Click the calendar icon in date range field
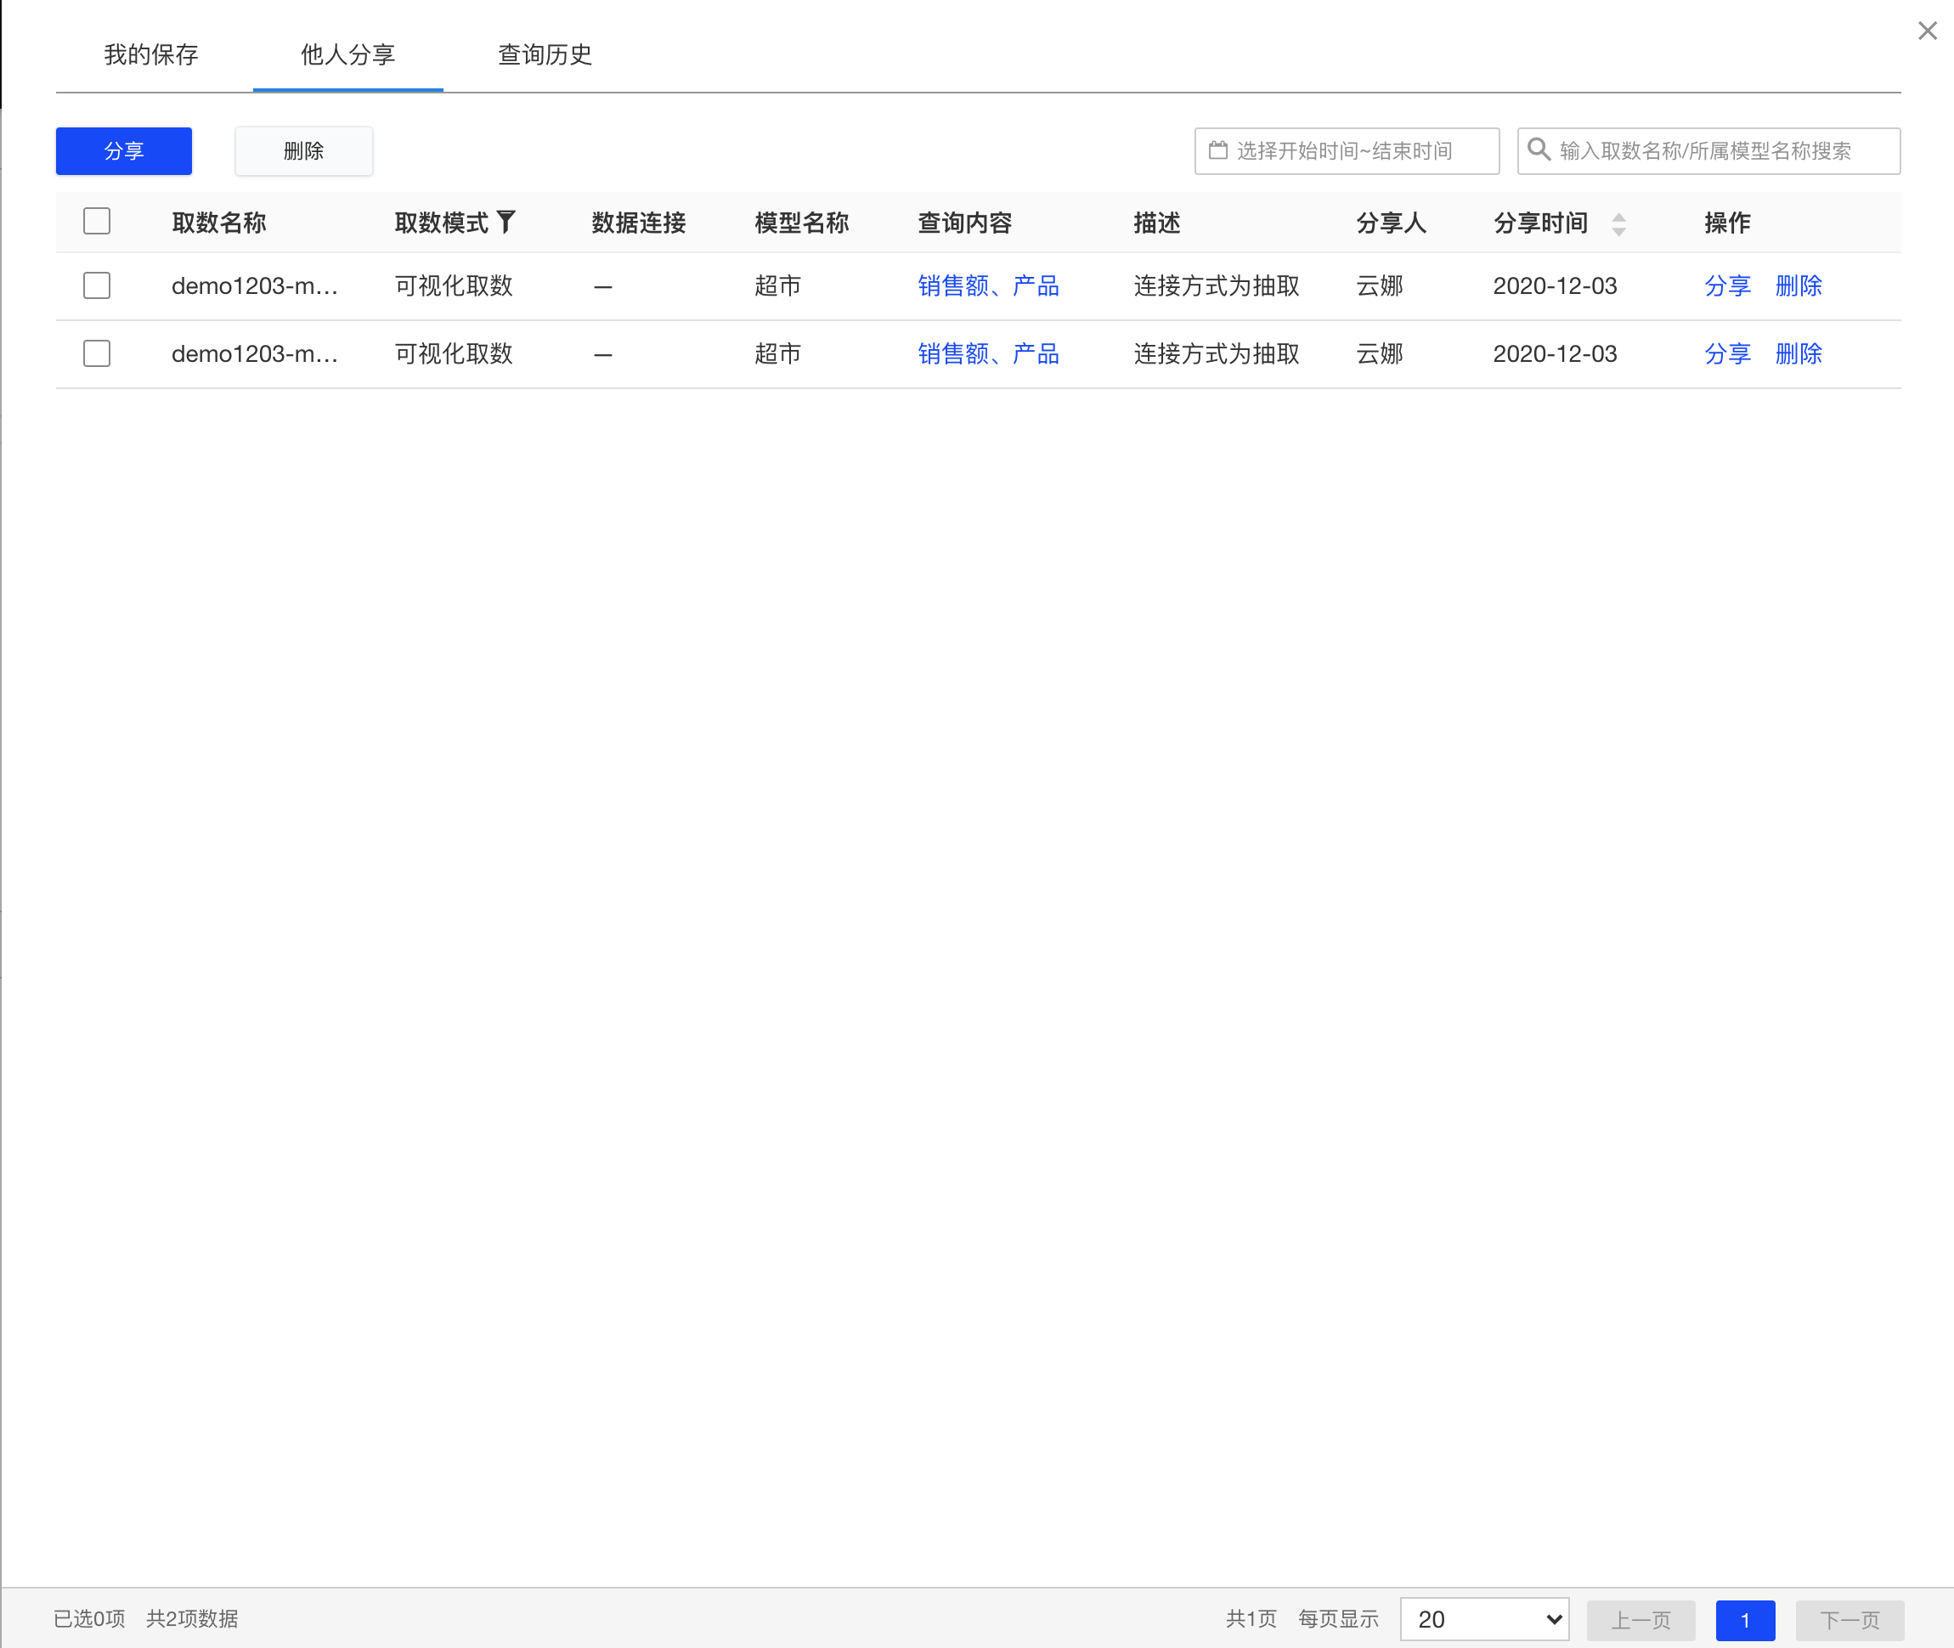The height and width of the screenshot is (1648, 1954). [x=1217, y=150]
